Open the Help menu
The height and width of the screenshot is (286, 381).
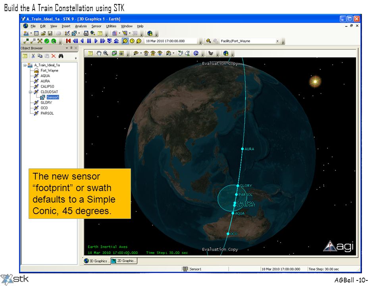click(140, 26)
